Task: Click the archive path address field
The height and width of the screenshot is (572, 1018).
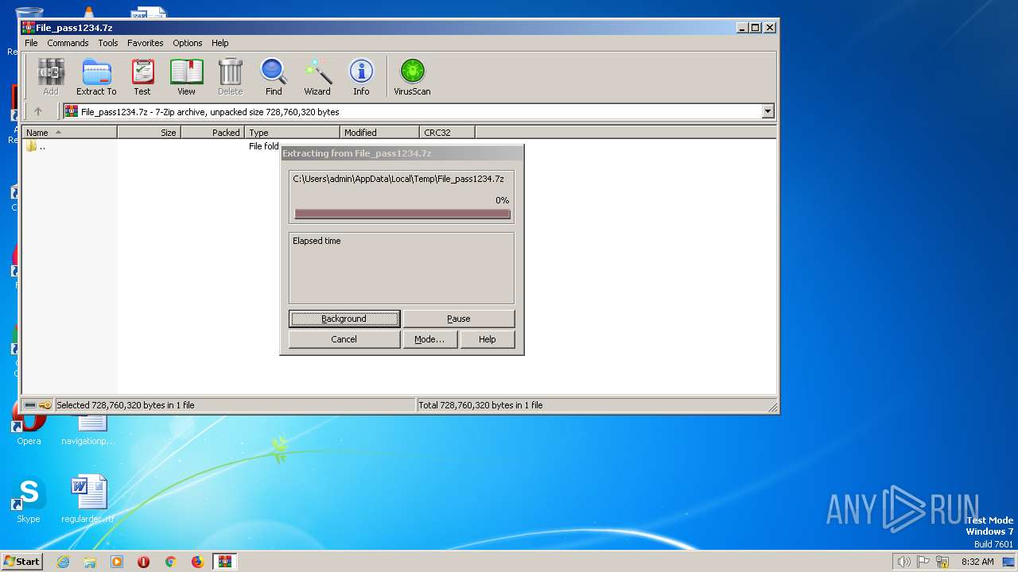Action: (419, 112)
